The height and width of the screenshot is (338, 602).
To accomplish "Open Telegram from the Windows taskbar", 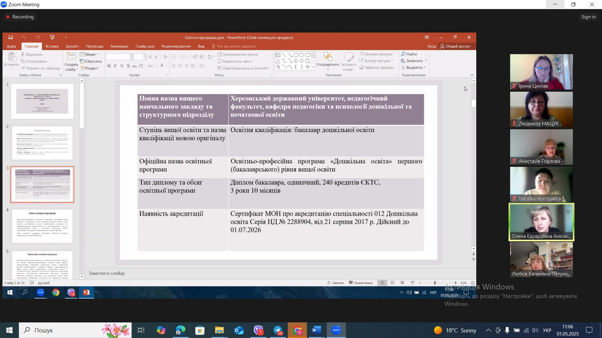I will click(x=278, y=330).
